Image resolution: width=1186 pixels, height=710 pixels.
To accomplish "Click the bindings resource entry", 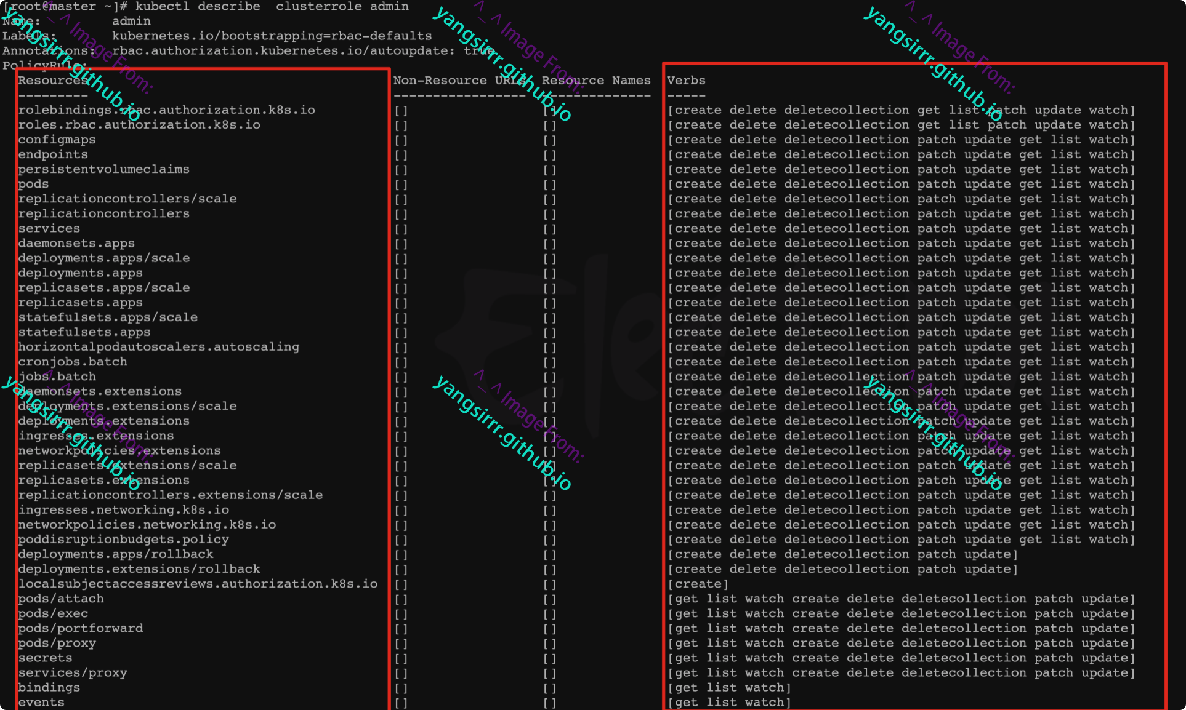I will [x=49, y=687].
